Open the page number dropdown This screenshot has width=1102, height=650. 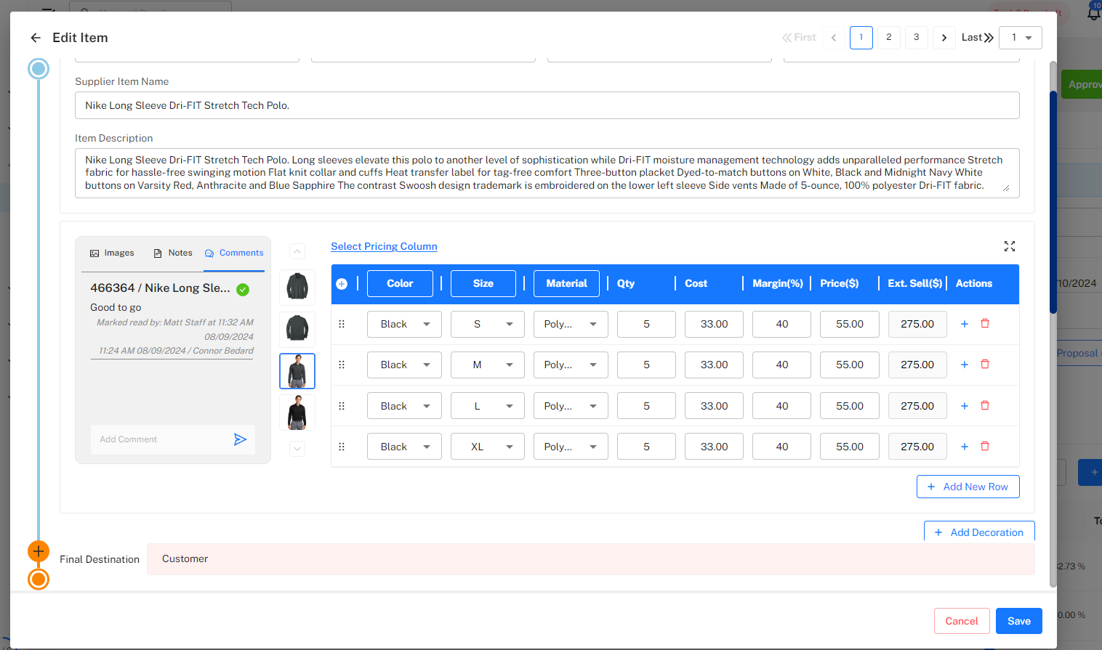[x=1021, y=38]
